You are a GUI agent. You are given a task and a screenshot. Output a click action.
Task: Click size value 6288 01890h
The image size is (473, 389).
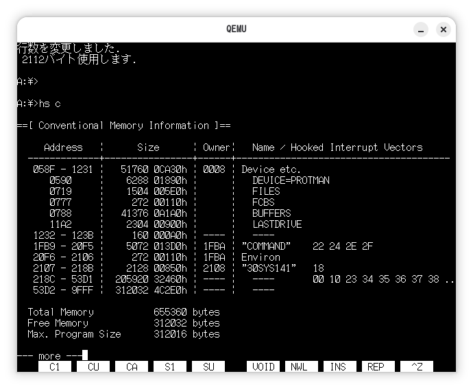[x=156, y=180]
